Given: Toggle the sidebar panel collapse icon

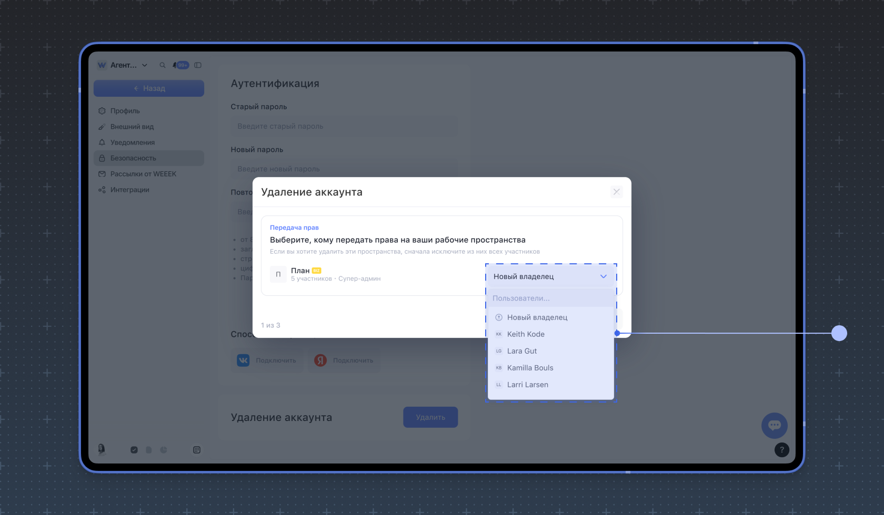Looking at the screenshot, I should pos(198,65).
